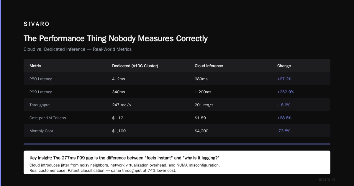
Task: Select the 'Monthly Cost' row label
Action: [x=41, y=131]
